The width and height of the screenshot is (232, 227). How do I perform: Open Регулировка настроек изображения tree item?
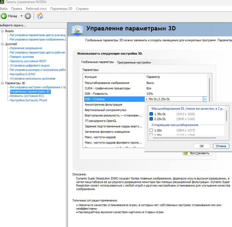coord(38,87)
